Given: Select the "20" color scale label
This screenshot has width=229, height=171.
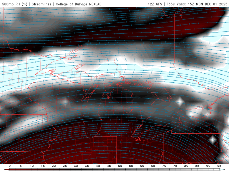Looking at the screenshot, I should [x=54, y=166].
